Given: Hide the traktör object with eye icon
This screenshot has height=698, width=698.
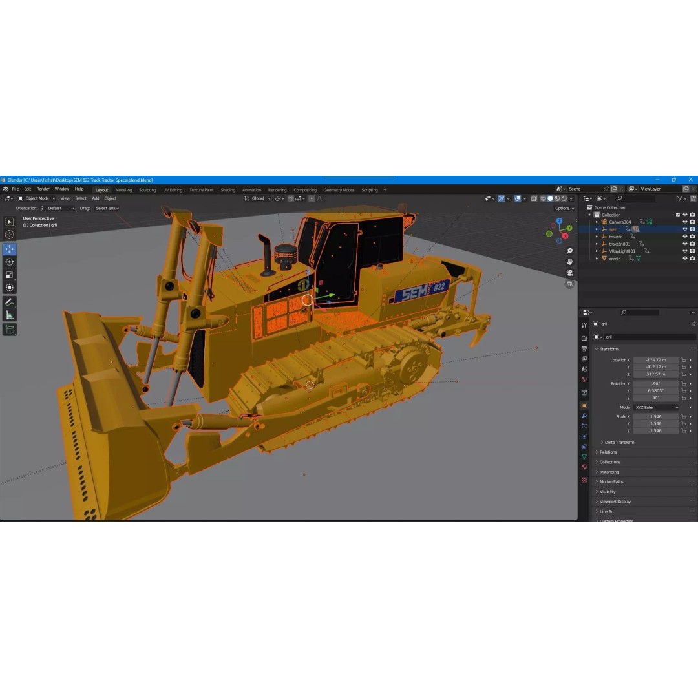Looking at the screenshot, I should click(x=685, y=237).
